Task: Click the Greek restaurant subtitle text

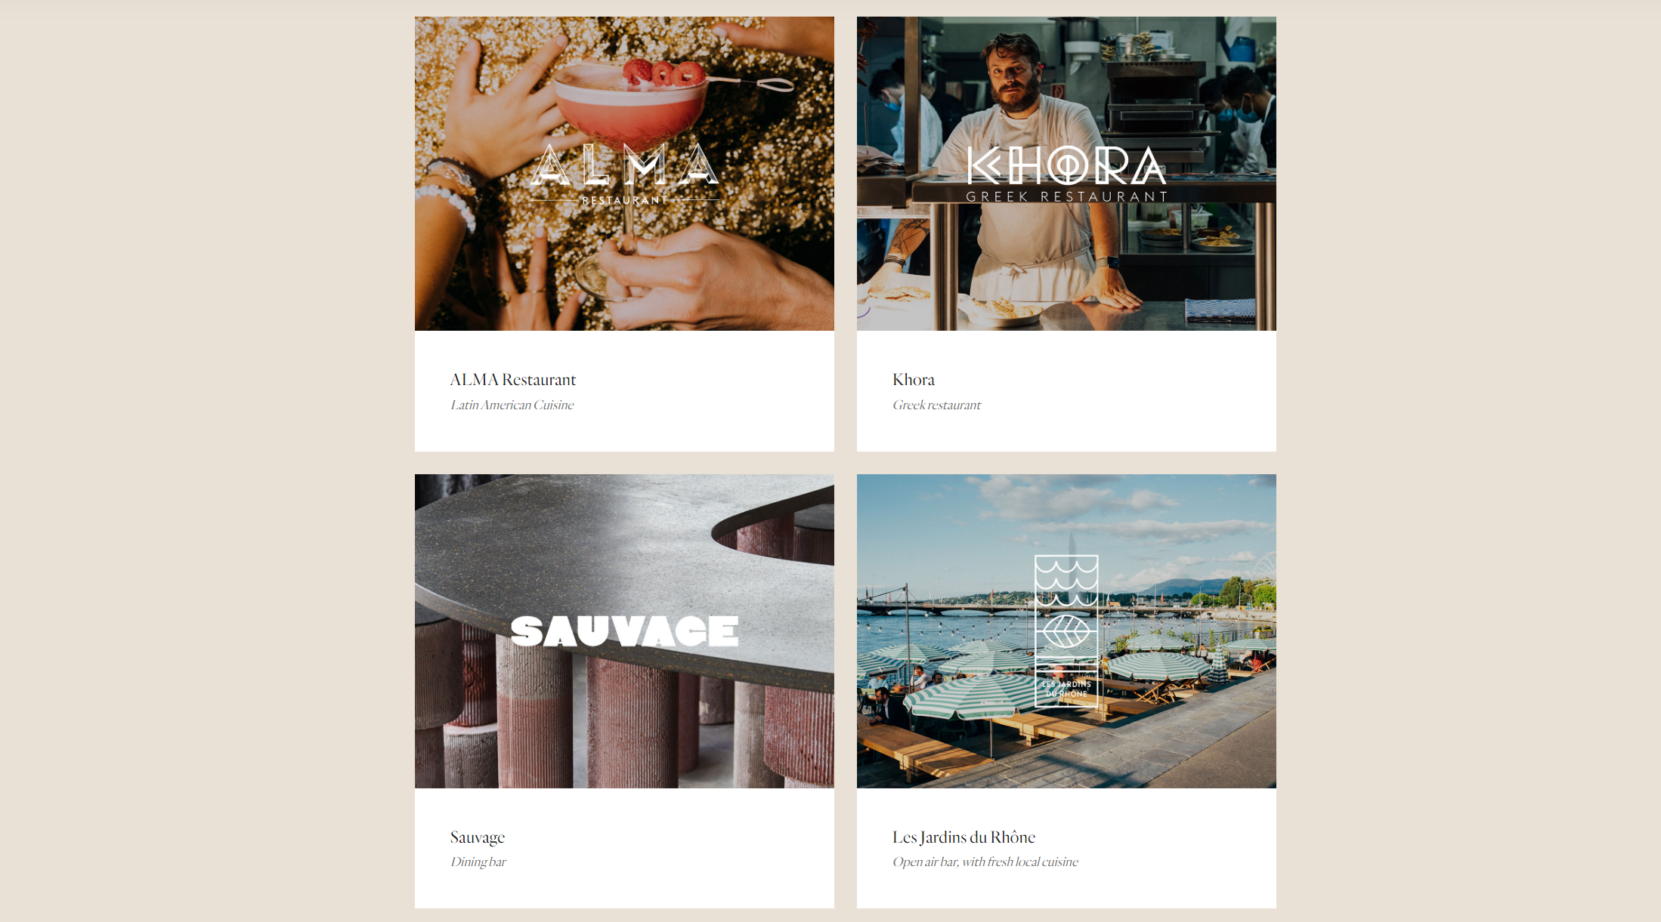Action: tap(936, 405)
